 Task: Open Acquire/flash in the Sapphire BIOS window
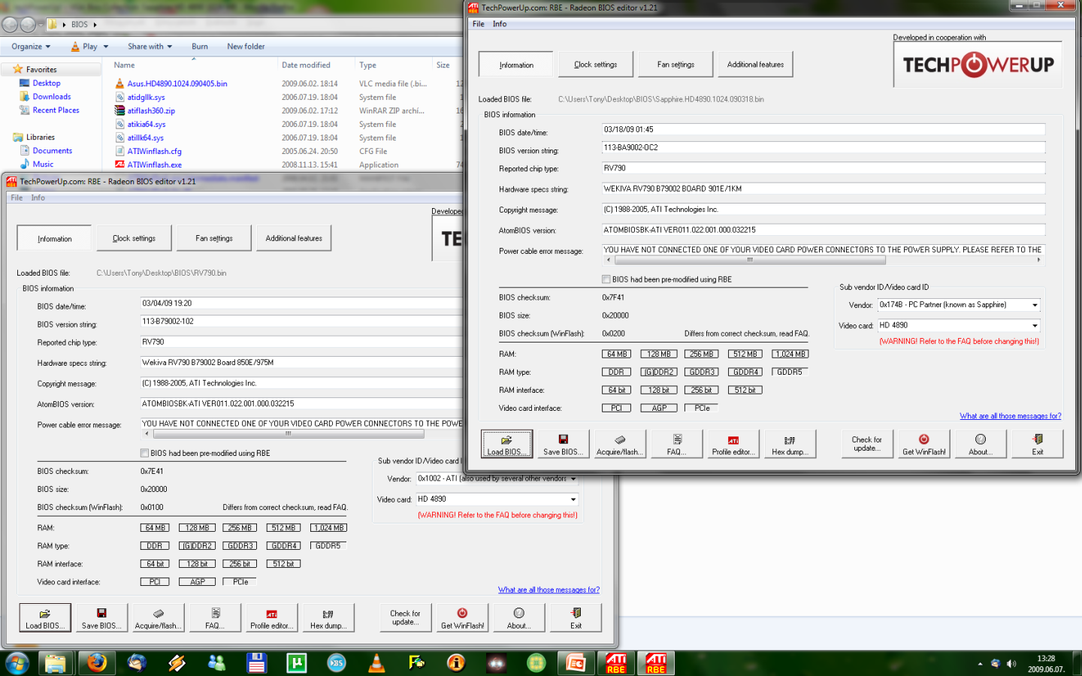(619, 444)
